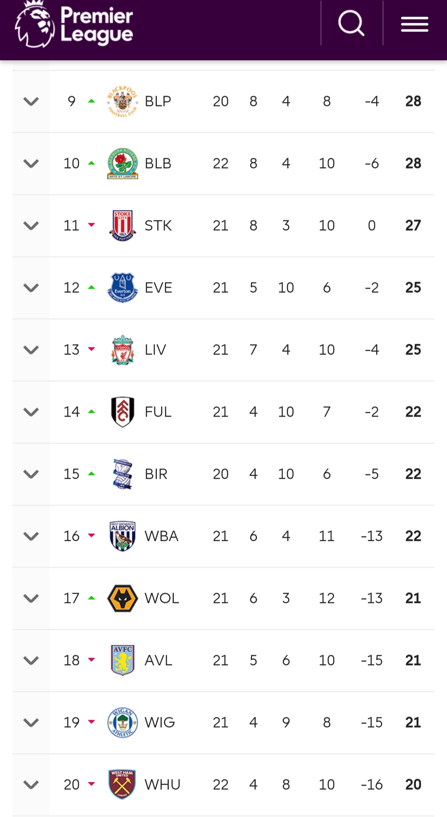Expand the STK row chevron
The image size is (447, 817).
point(31,226)
